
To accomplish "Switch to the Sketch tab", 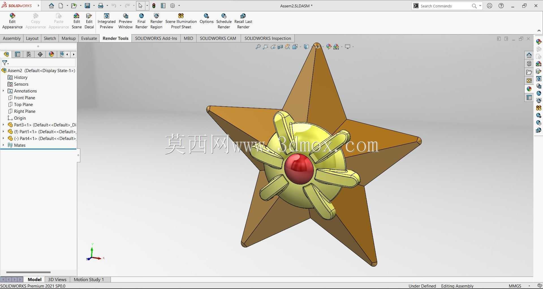I will tap(50, 38).
